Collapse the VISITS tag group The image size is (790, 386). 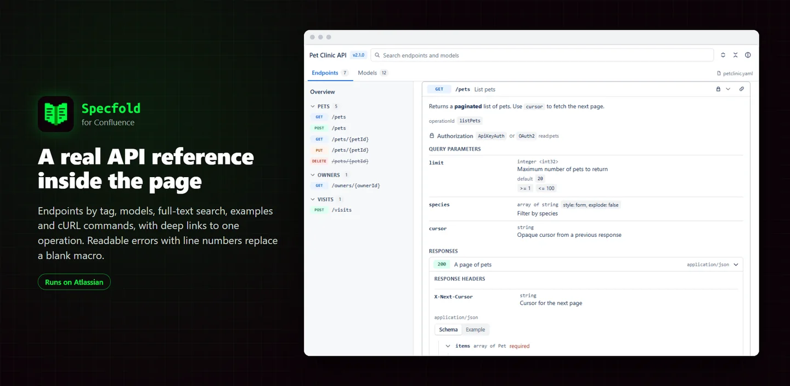[313, 200]
